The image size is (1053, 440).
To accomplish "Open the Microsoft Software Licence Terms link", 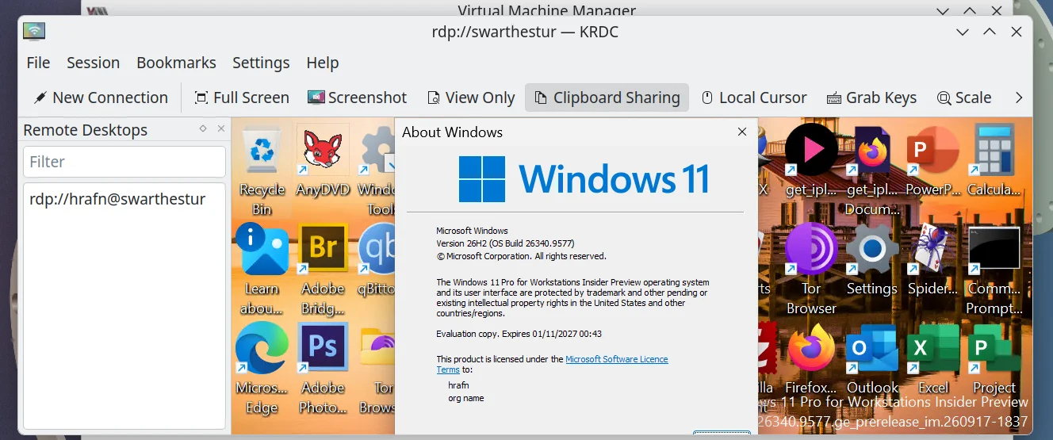I will [552, 364].
